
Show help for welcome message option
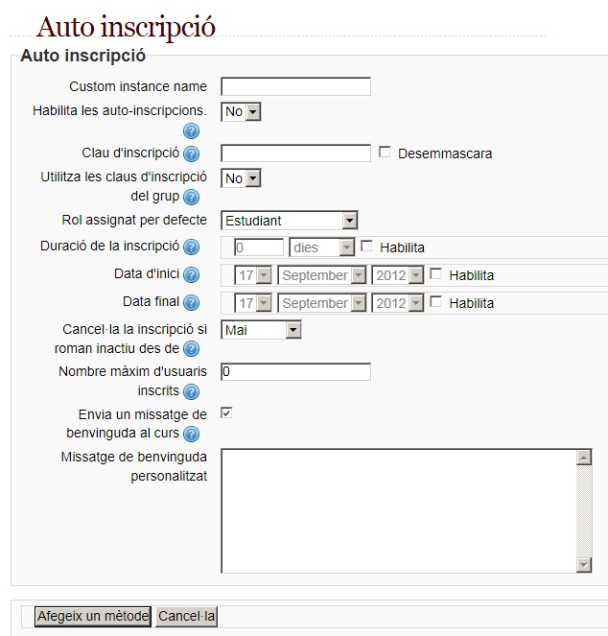[x=191, y=434]
